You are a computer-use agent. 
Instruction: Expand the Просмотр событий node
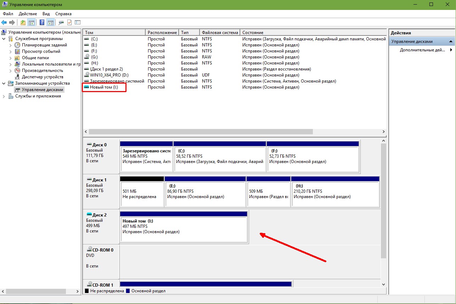point(10,51)
